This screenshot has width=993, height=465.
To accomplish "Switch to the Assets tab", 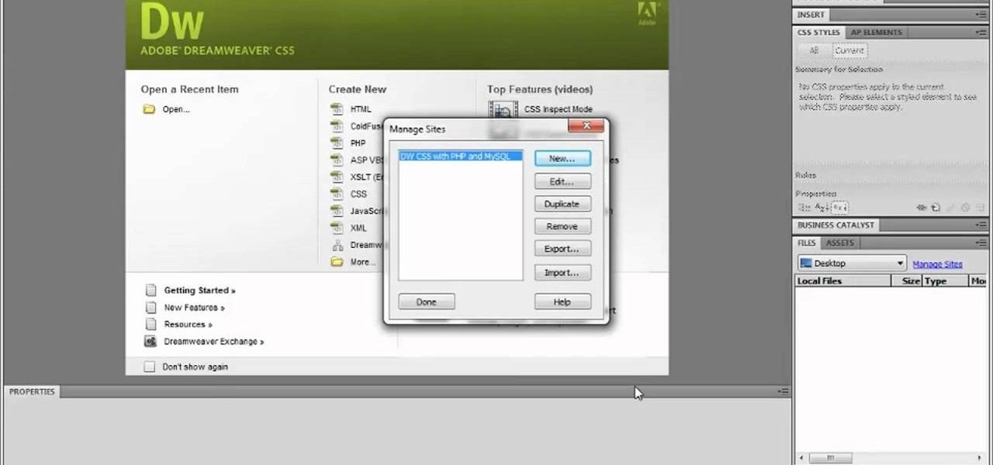I will tap(839, 243).
